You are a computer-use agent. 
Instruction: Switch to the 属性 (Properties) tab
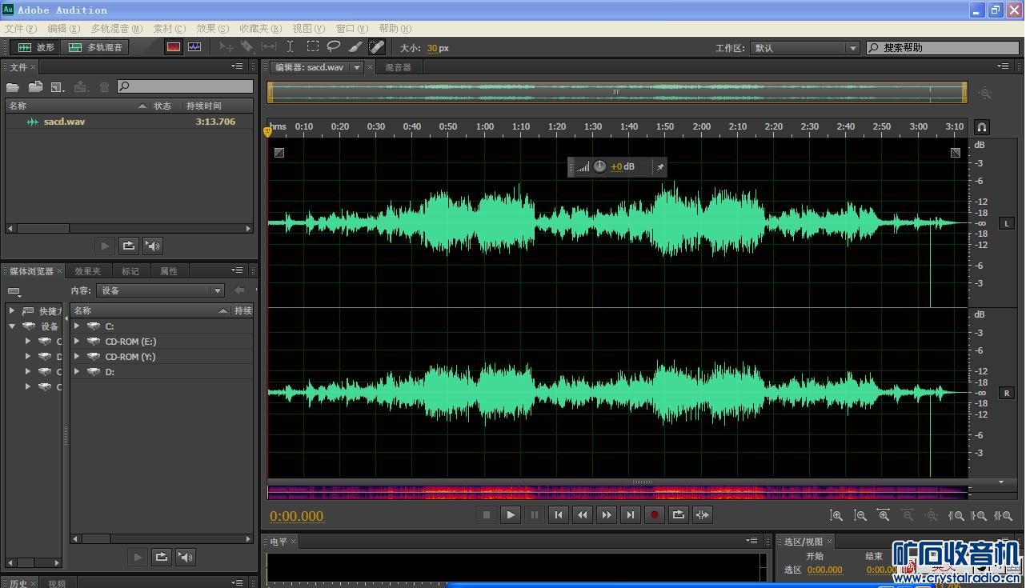click(169, 271)
